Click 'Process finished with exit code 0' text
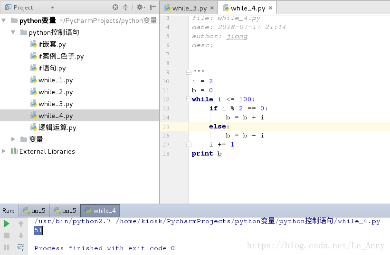This screenshot has width=390, height=255. click(x=105, y=248)
